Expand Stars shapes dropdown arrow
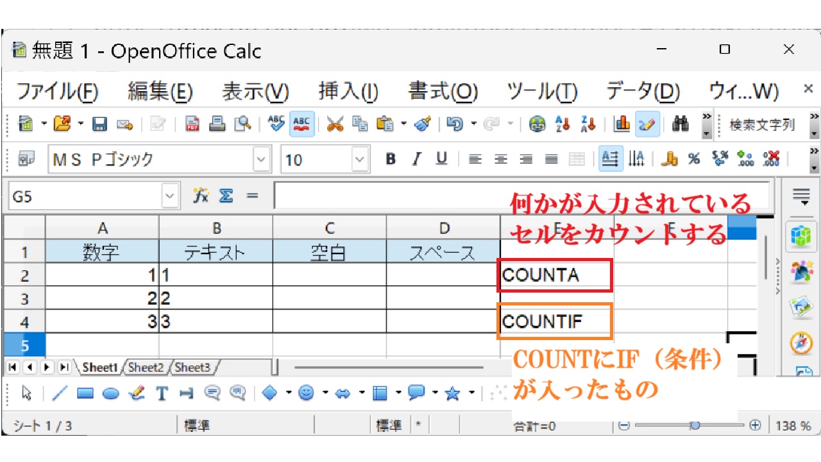821x462 pixels. point(471,393)
